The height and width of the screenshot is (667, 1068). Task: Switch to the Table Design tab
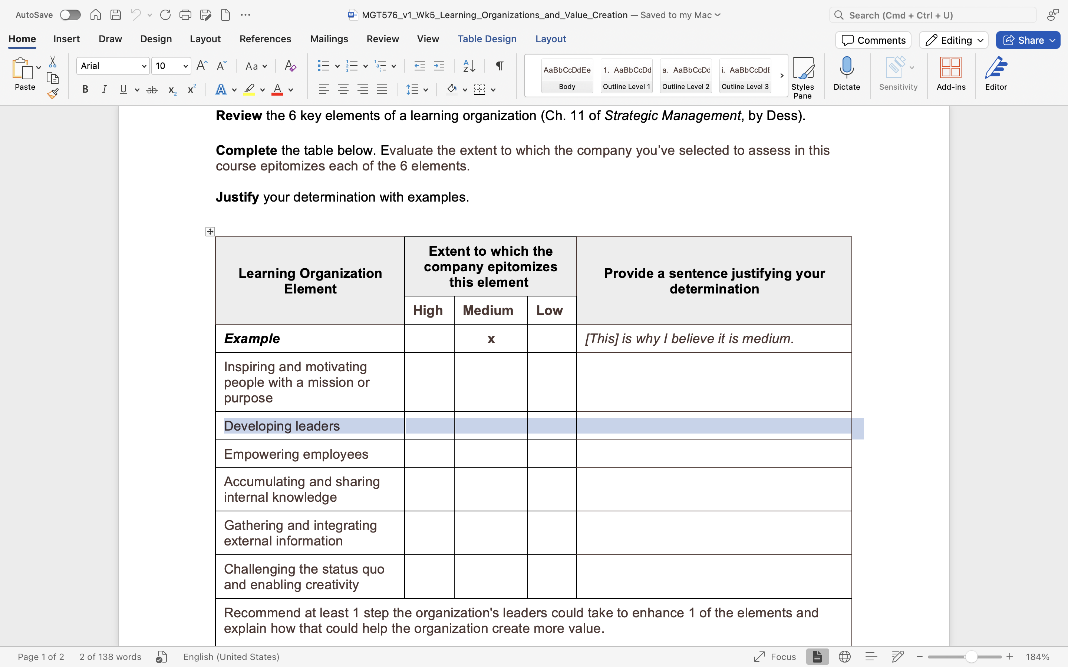pyautogui.click(x=487, y=39)
